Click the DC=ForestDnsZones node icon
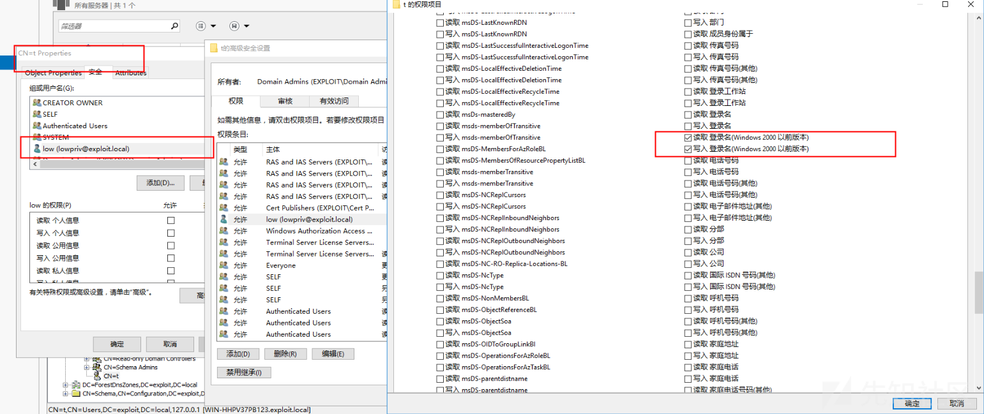The image size is (984, 414). click(x=75, y=385)
